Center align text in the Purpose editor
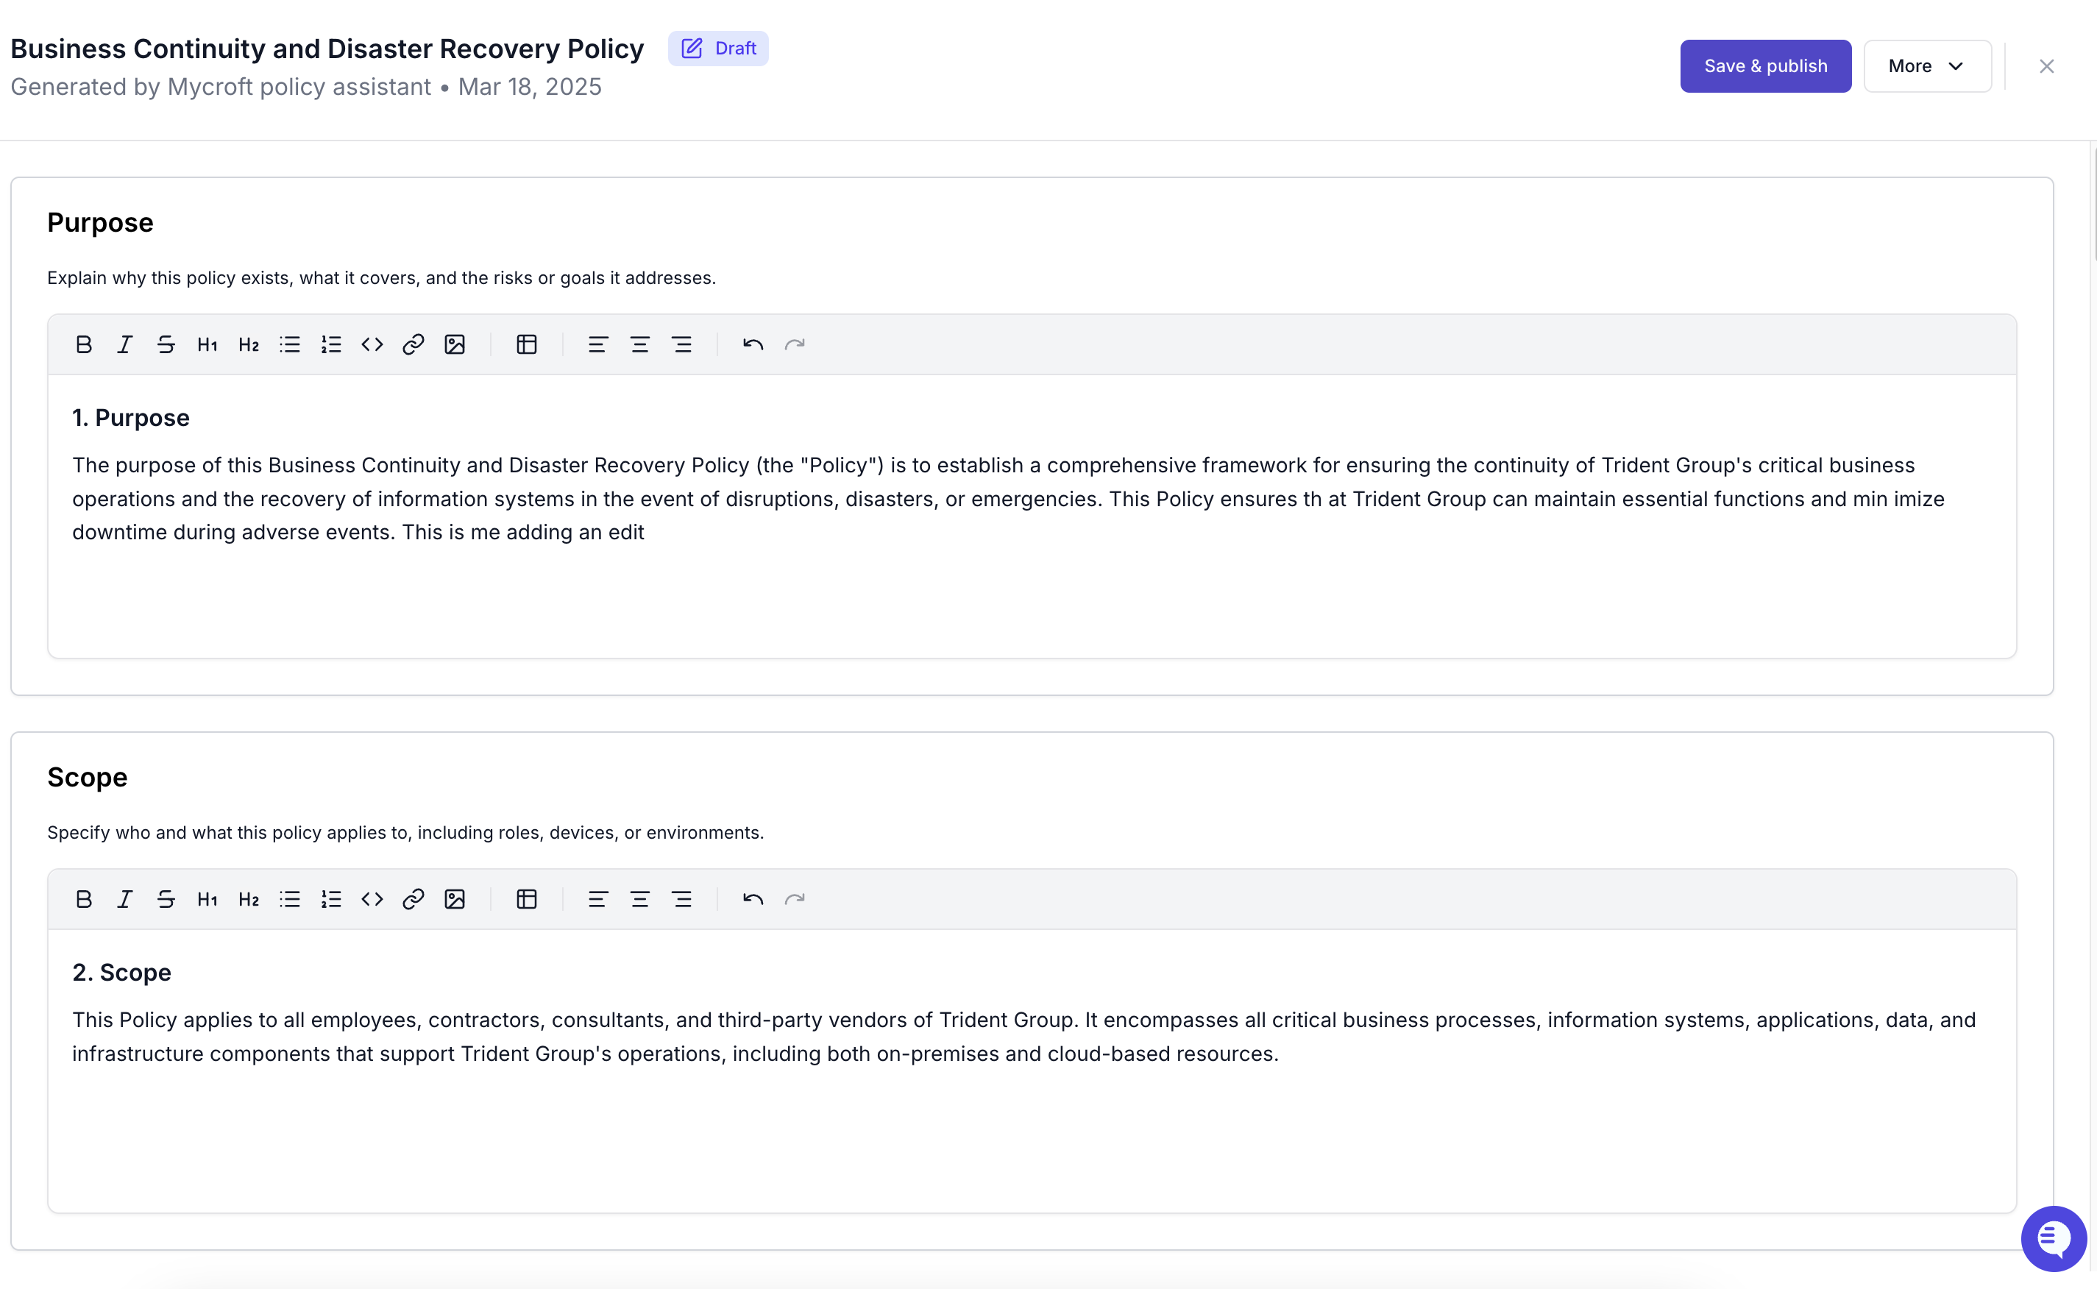Image resolution: width=2097 pixels, height=1289 pixels. click(639, 344)
